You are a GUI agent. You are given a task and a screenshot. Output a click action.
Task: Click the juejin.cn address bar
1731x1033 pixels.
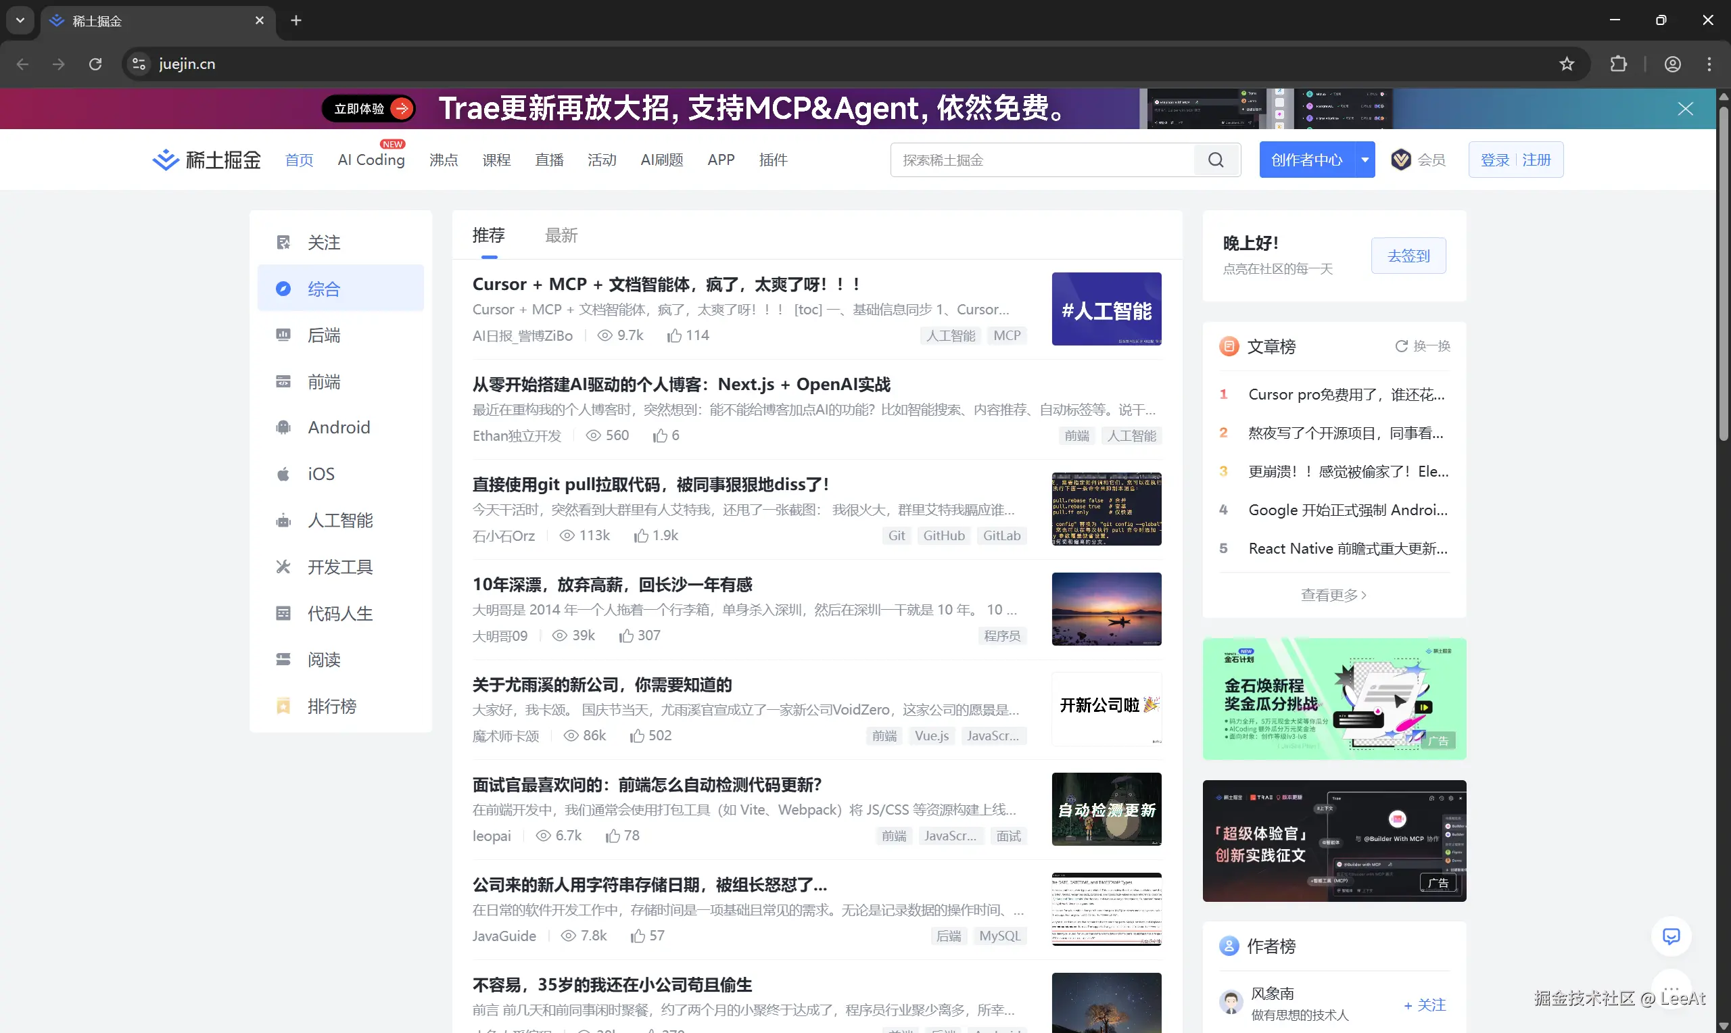[856, 64]
